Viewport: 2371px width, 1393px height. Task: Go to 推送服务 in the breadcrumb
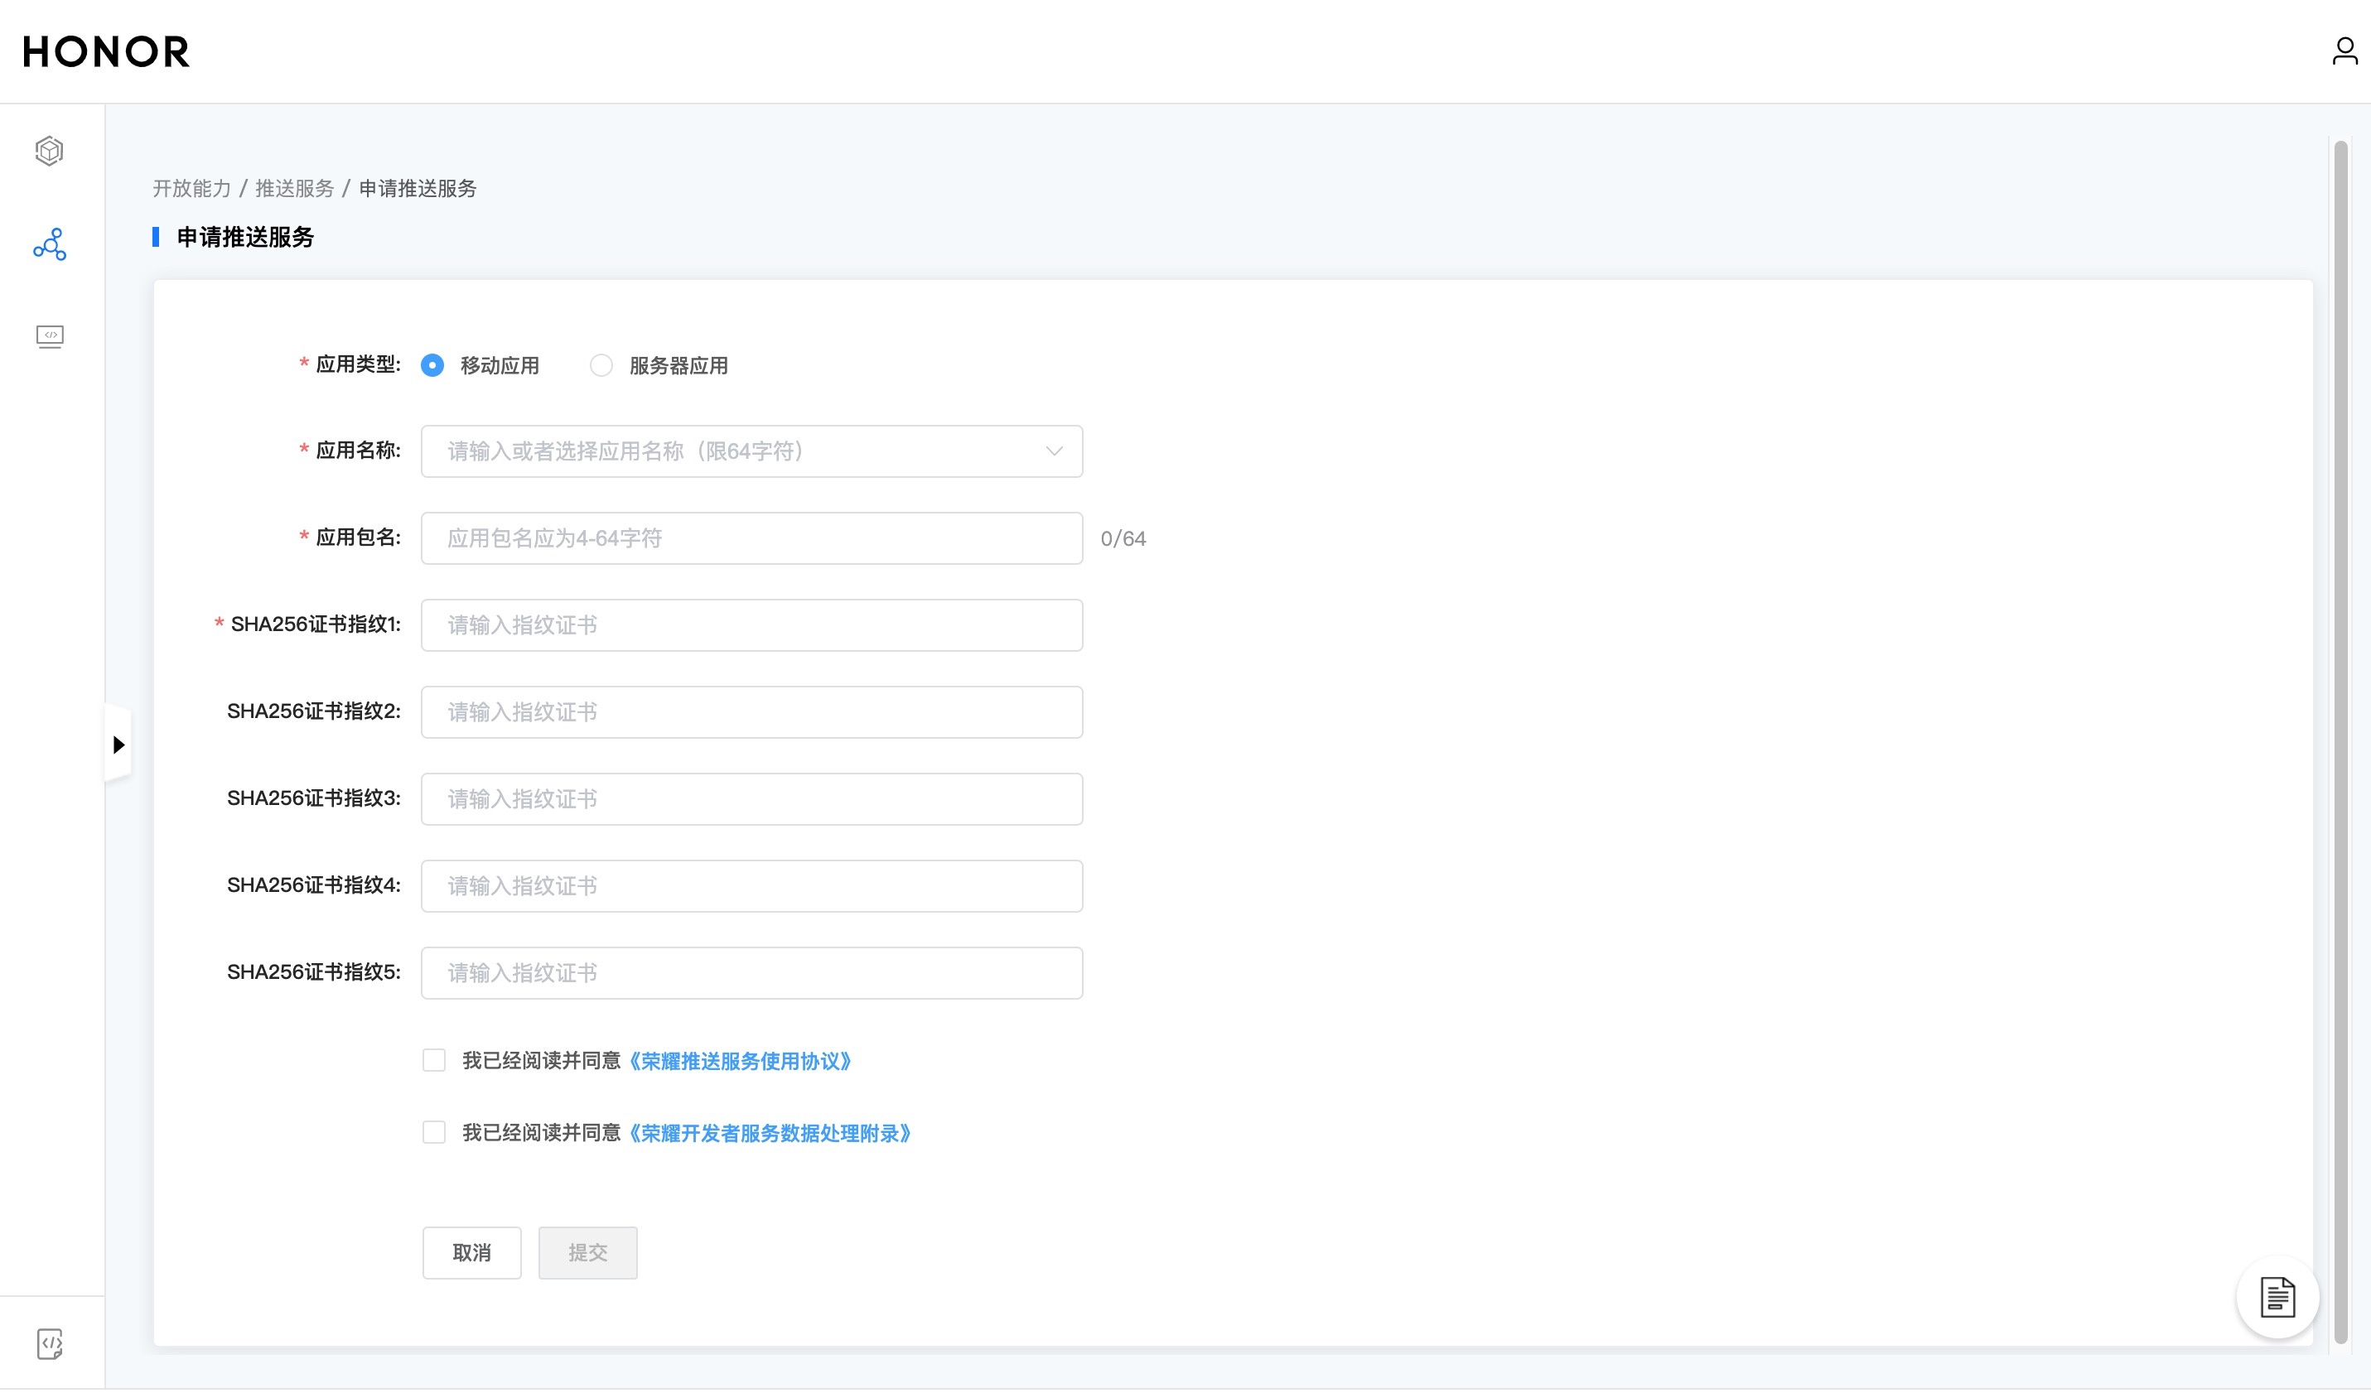point(294,189)
